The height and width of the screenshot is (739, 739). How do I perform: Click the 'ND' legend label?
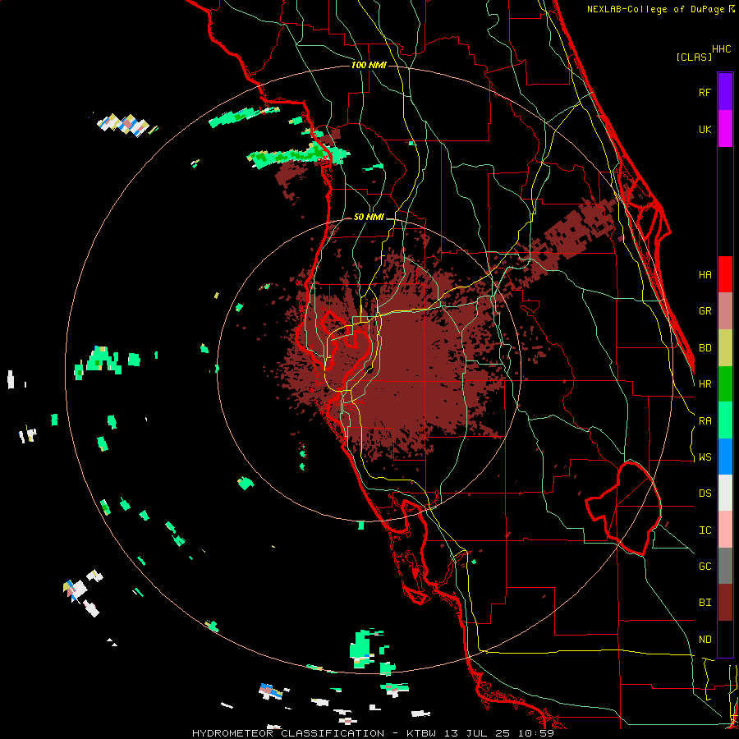[x=705, y=640]
